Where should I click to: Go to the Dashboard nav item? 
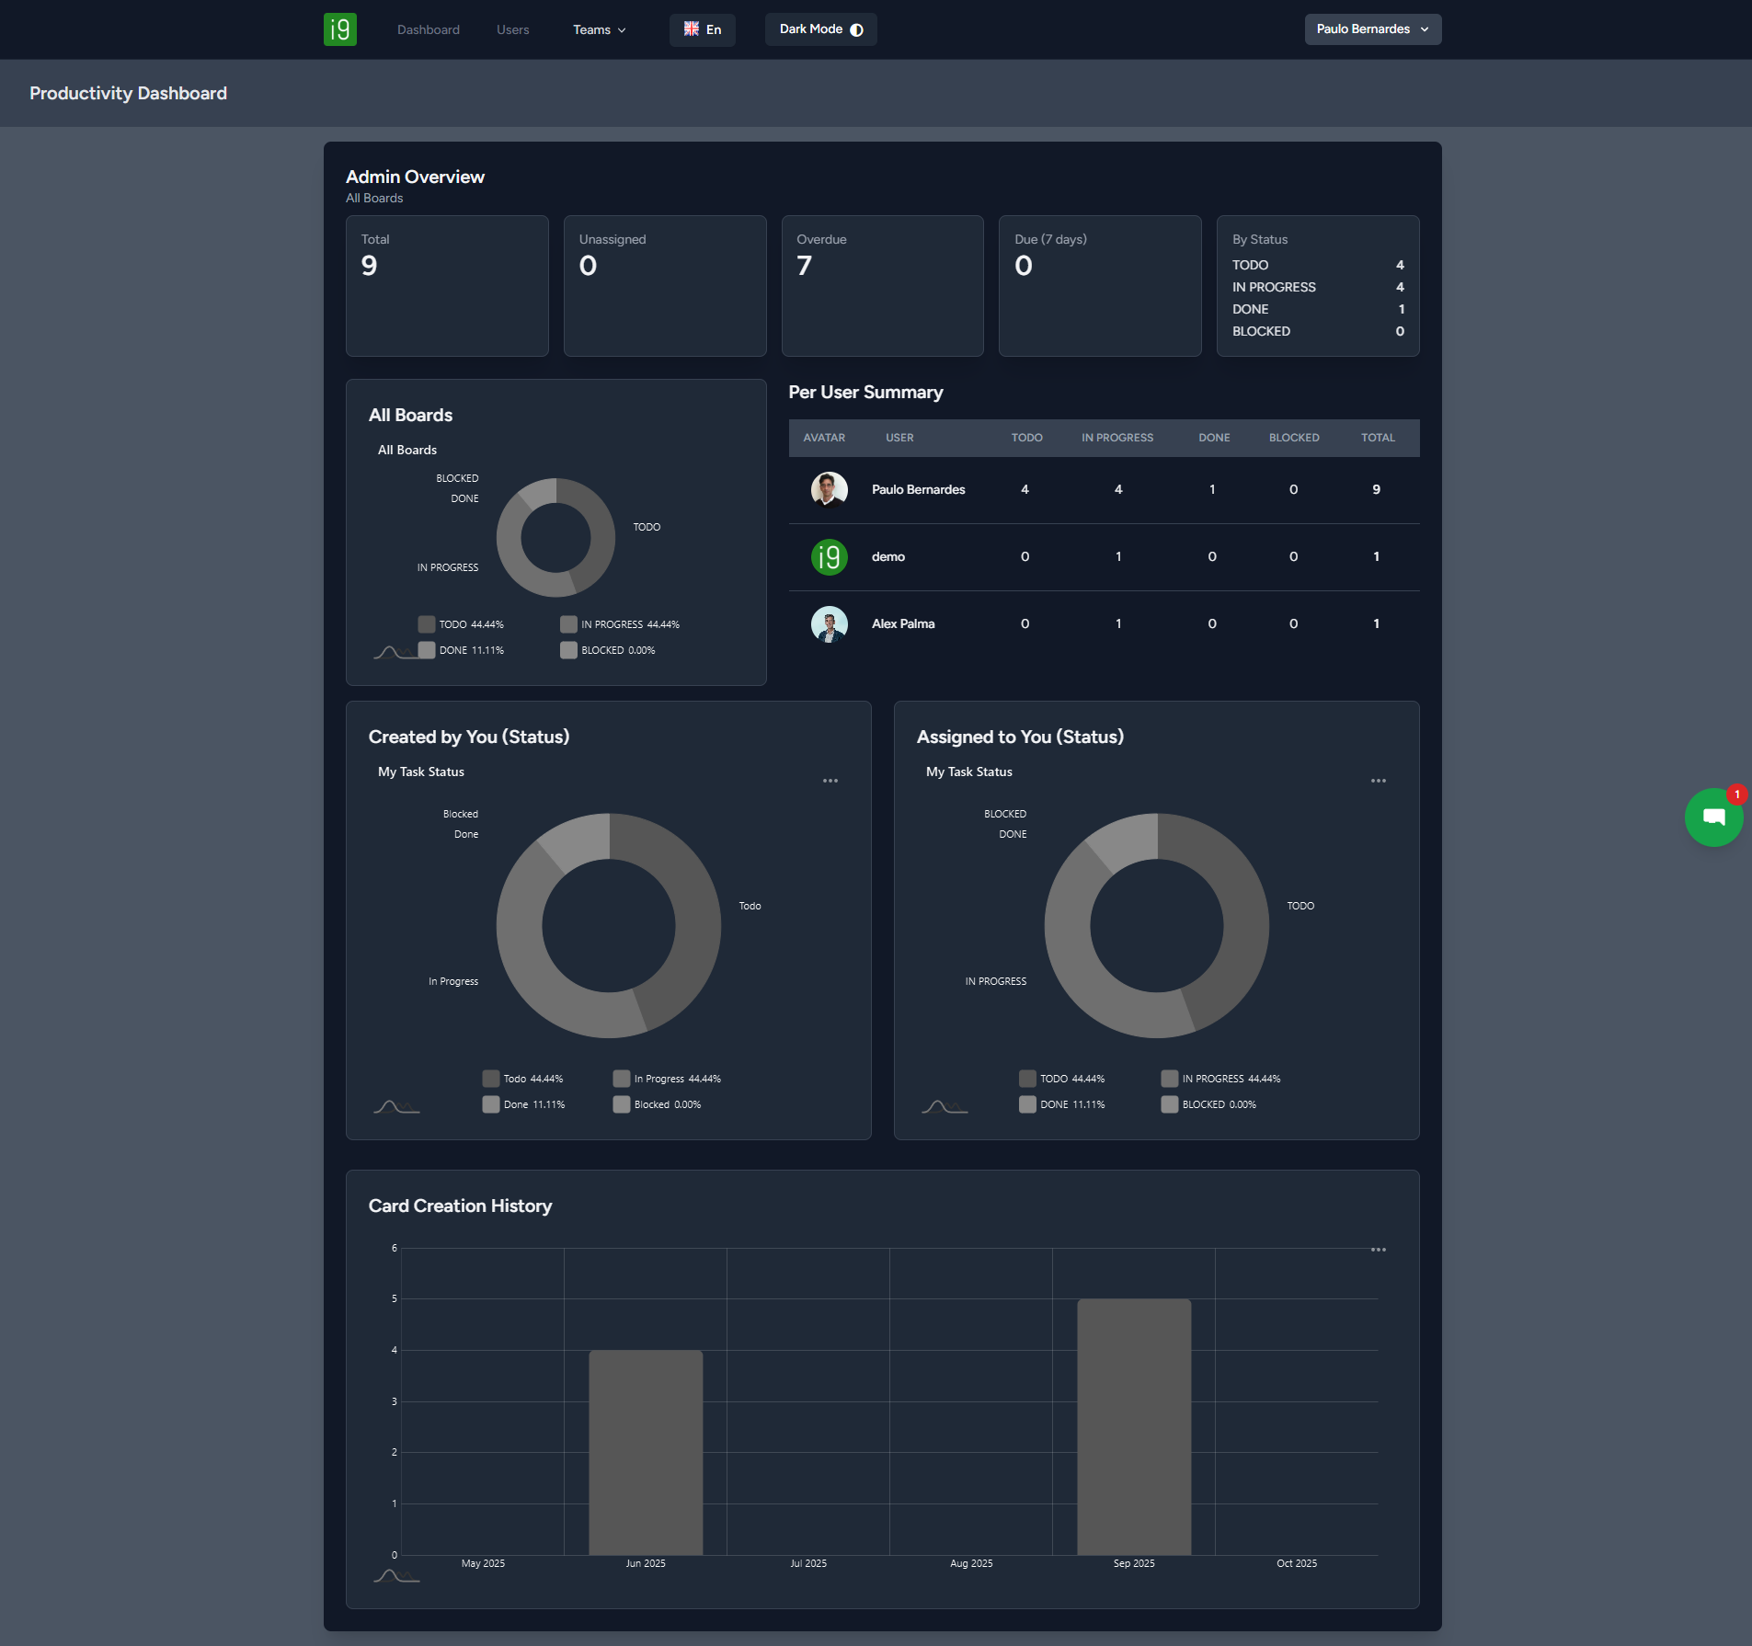click(x=428, y=29)
